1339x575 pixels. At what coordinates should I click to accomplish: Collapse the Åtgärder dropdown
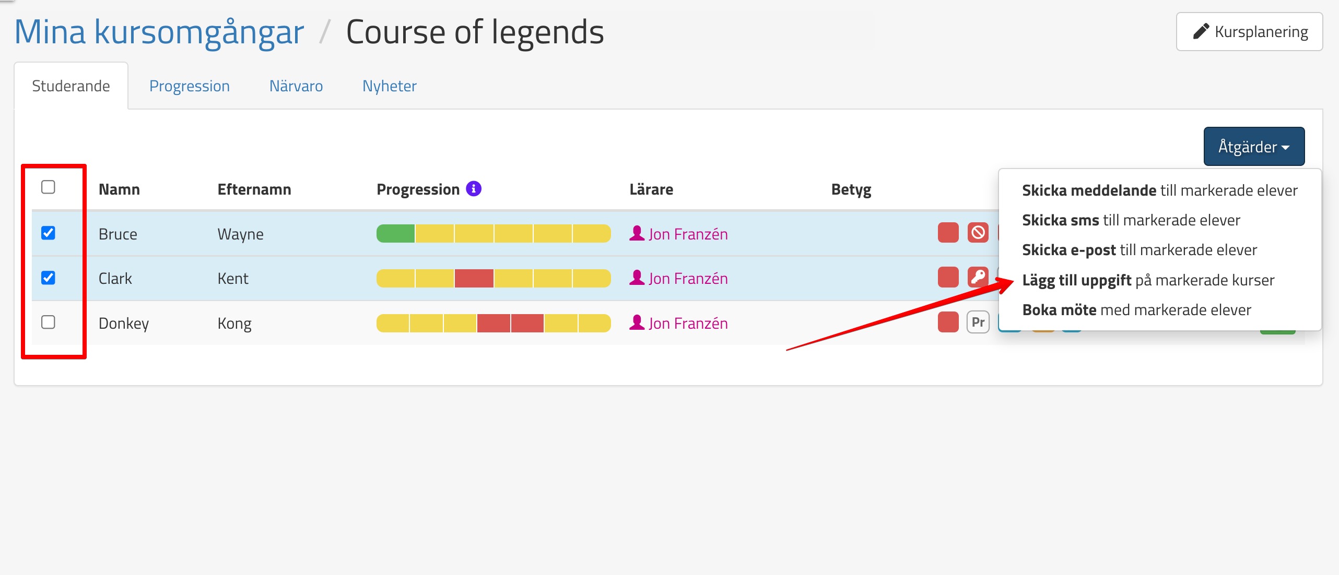click(x=1253, y=147)
